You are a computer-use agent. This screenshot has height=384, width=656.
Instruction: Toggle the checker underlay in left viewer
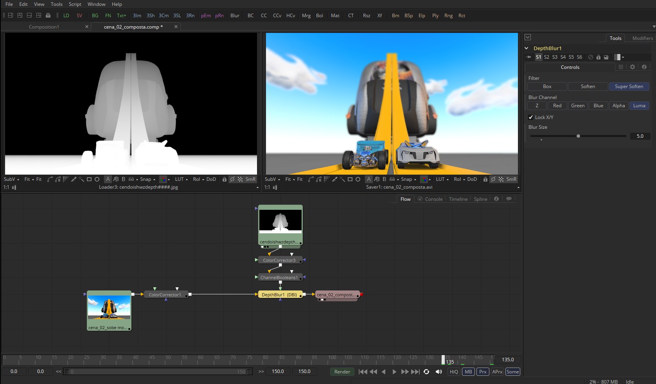click(240, 179)
